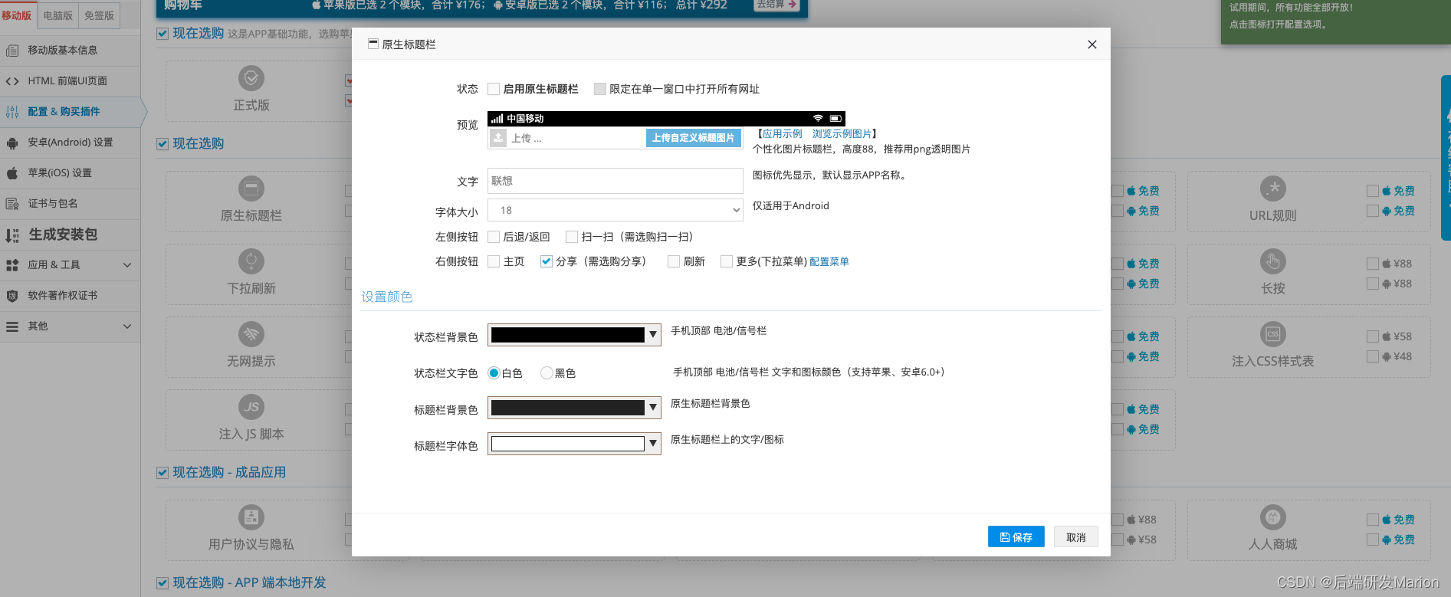Click the white 标题栏字体色 swatch

pyautogui.click(x=567, y=444)
